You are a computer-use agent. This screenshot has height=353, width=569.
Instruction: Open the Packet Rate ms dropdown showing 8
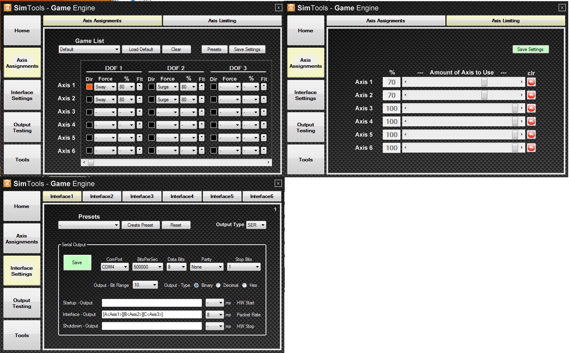coord(215,314)
